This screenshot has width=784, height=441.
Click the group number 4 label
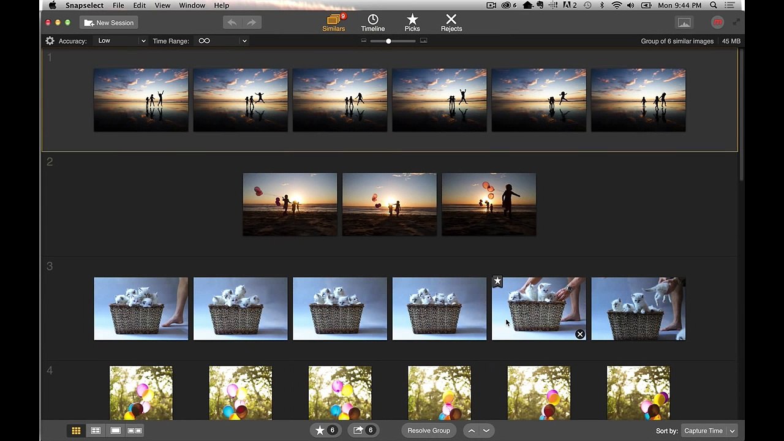pyautogui.click(x=50, y=371)
